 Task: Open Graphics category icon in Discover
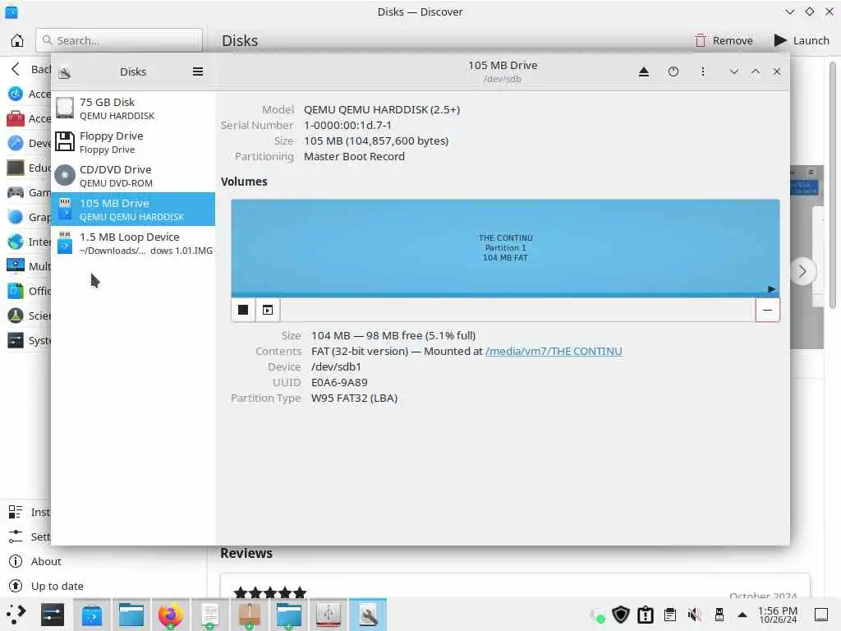pyautogui.click(x=16, y=217)
